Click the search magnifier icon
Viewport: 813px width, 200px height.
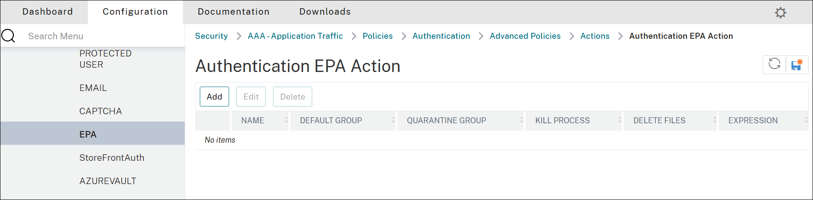(8, 36)
